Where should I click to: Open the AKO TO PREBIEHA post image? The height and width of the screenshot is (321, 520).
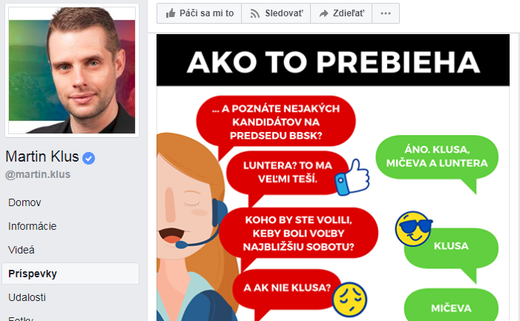click(x=333, y=178)
